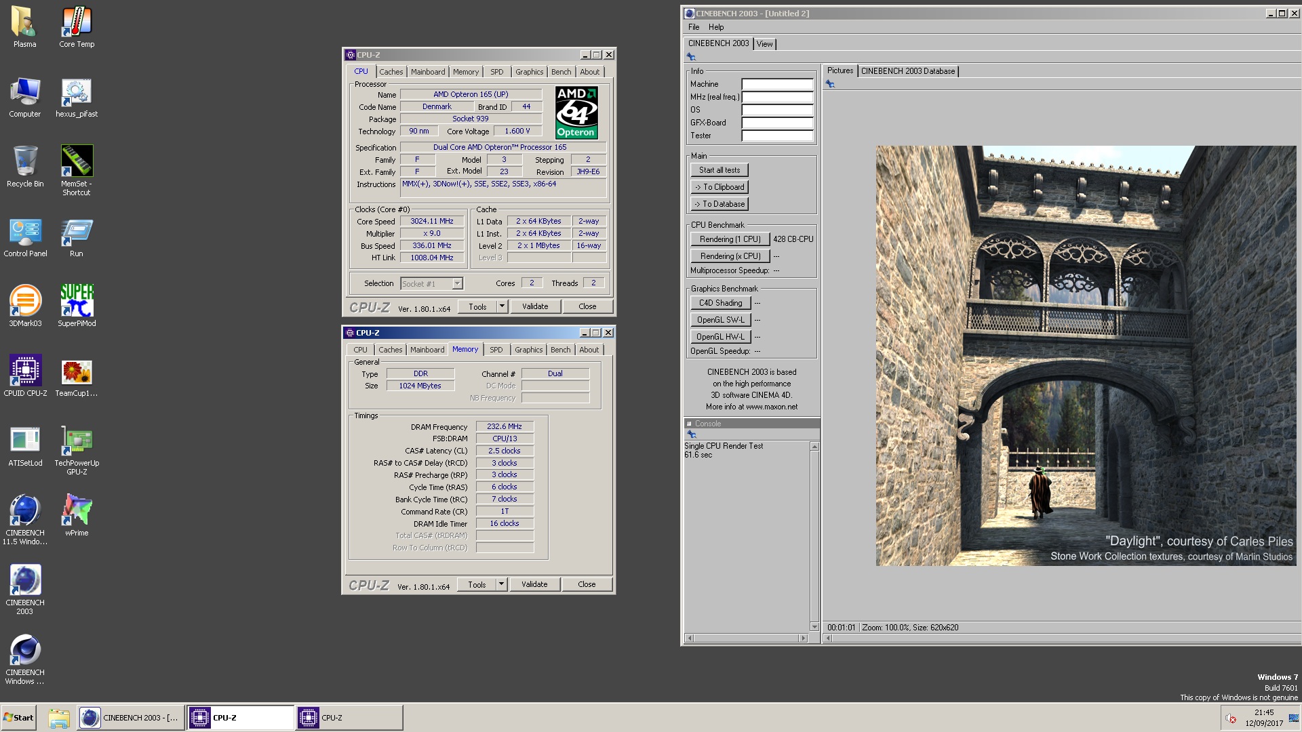Select SPD tab in lower CPU-Z window
This screenshot has height=732, width=1302.
point(496,350)
